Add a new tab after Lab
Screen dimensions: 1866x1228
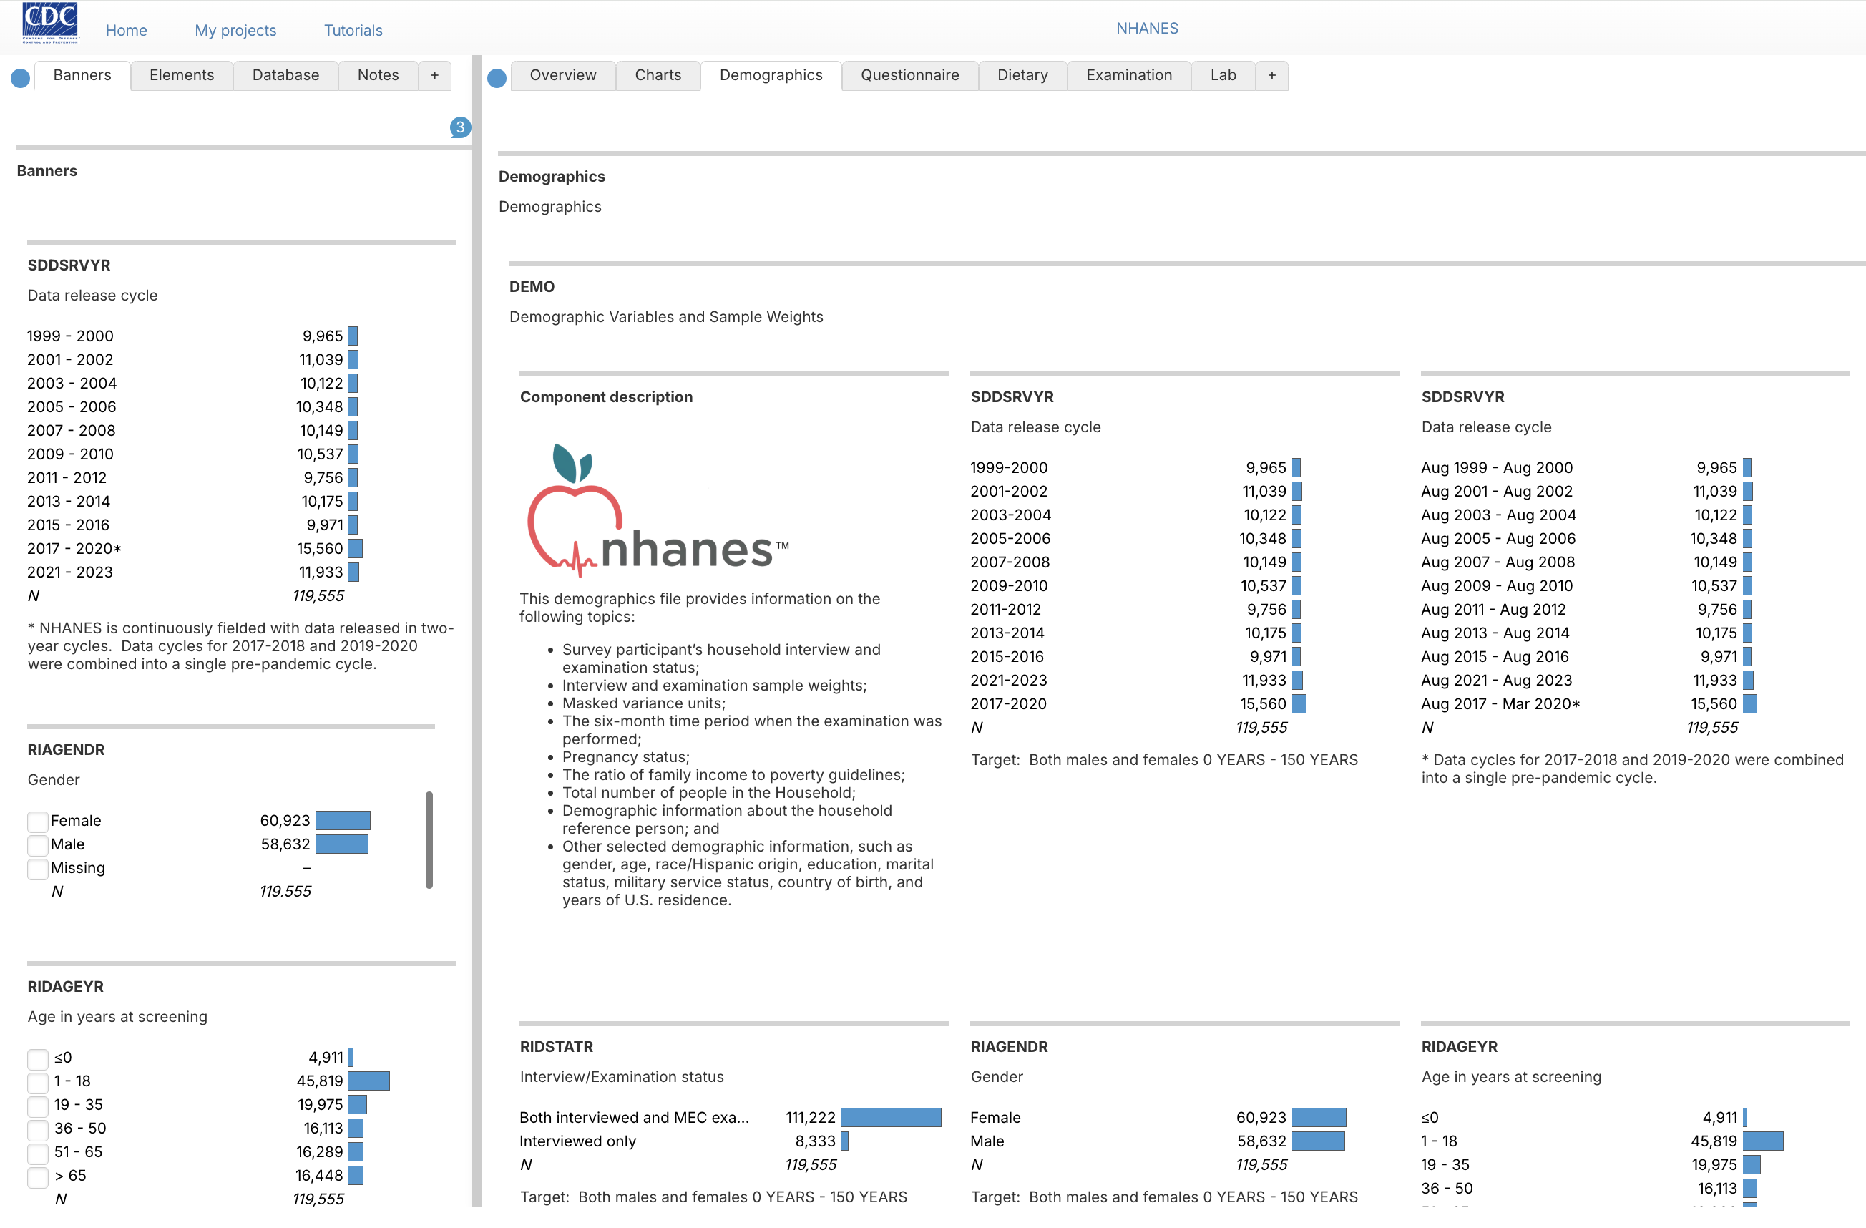click(1271, 75)
